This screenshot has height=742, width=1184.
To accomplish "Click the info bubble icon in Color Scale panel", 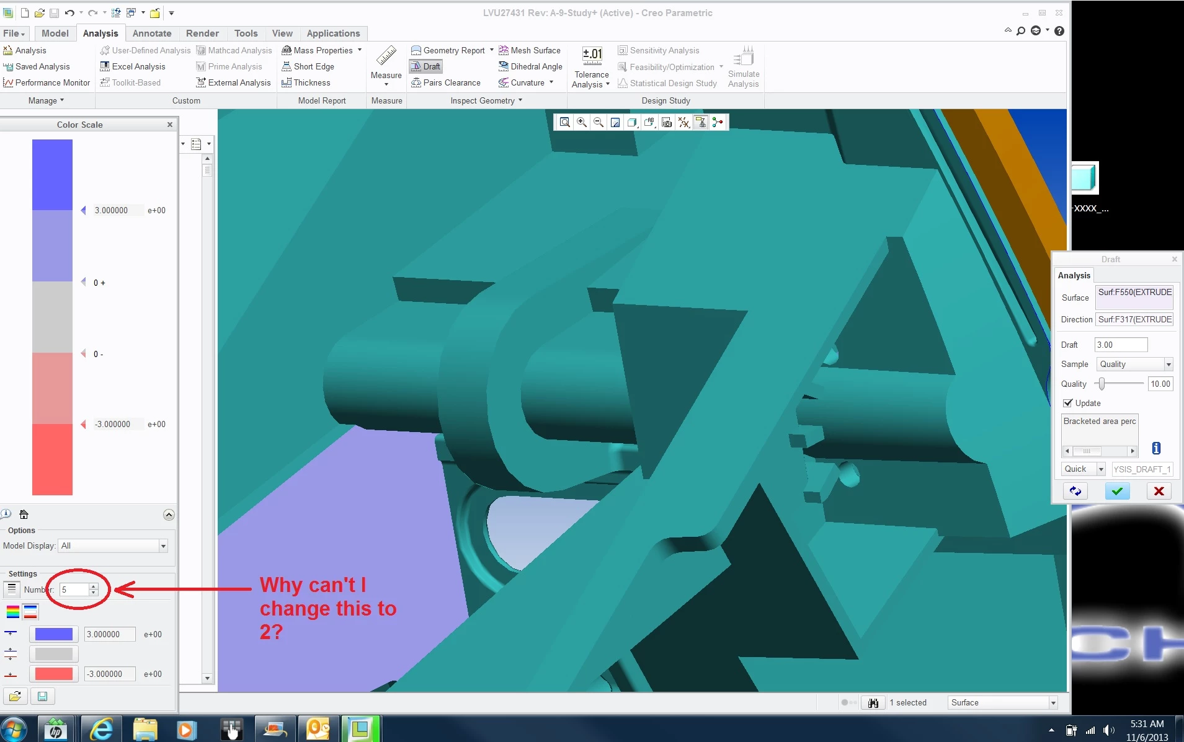I will (x=6, y=514).
